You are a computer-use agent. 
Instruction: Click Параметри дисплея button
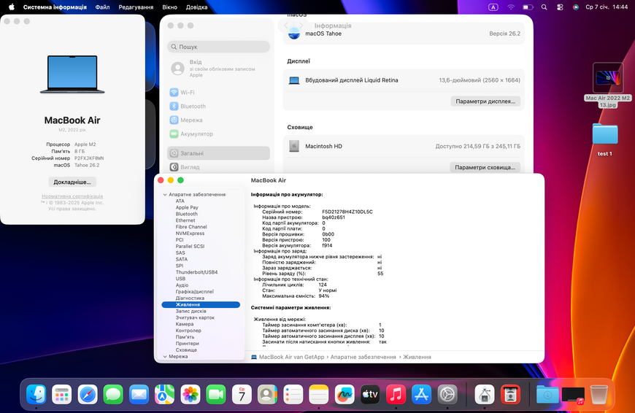pyautogui.click(x=485, y=101)
